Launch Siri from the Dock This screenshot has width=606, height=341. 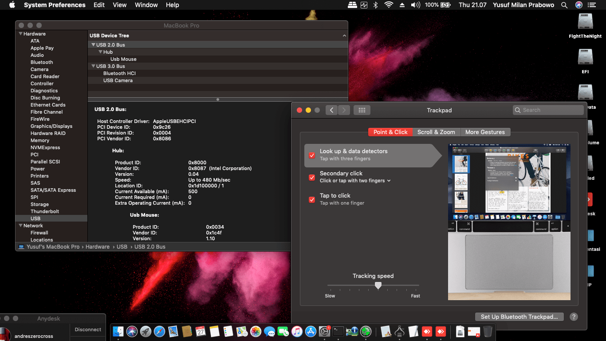132,331
